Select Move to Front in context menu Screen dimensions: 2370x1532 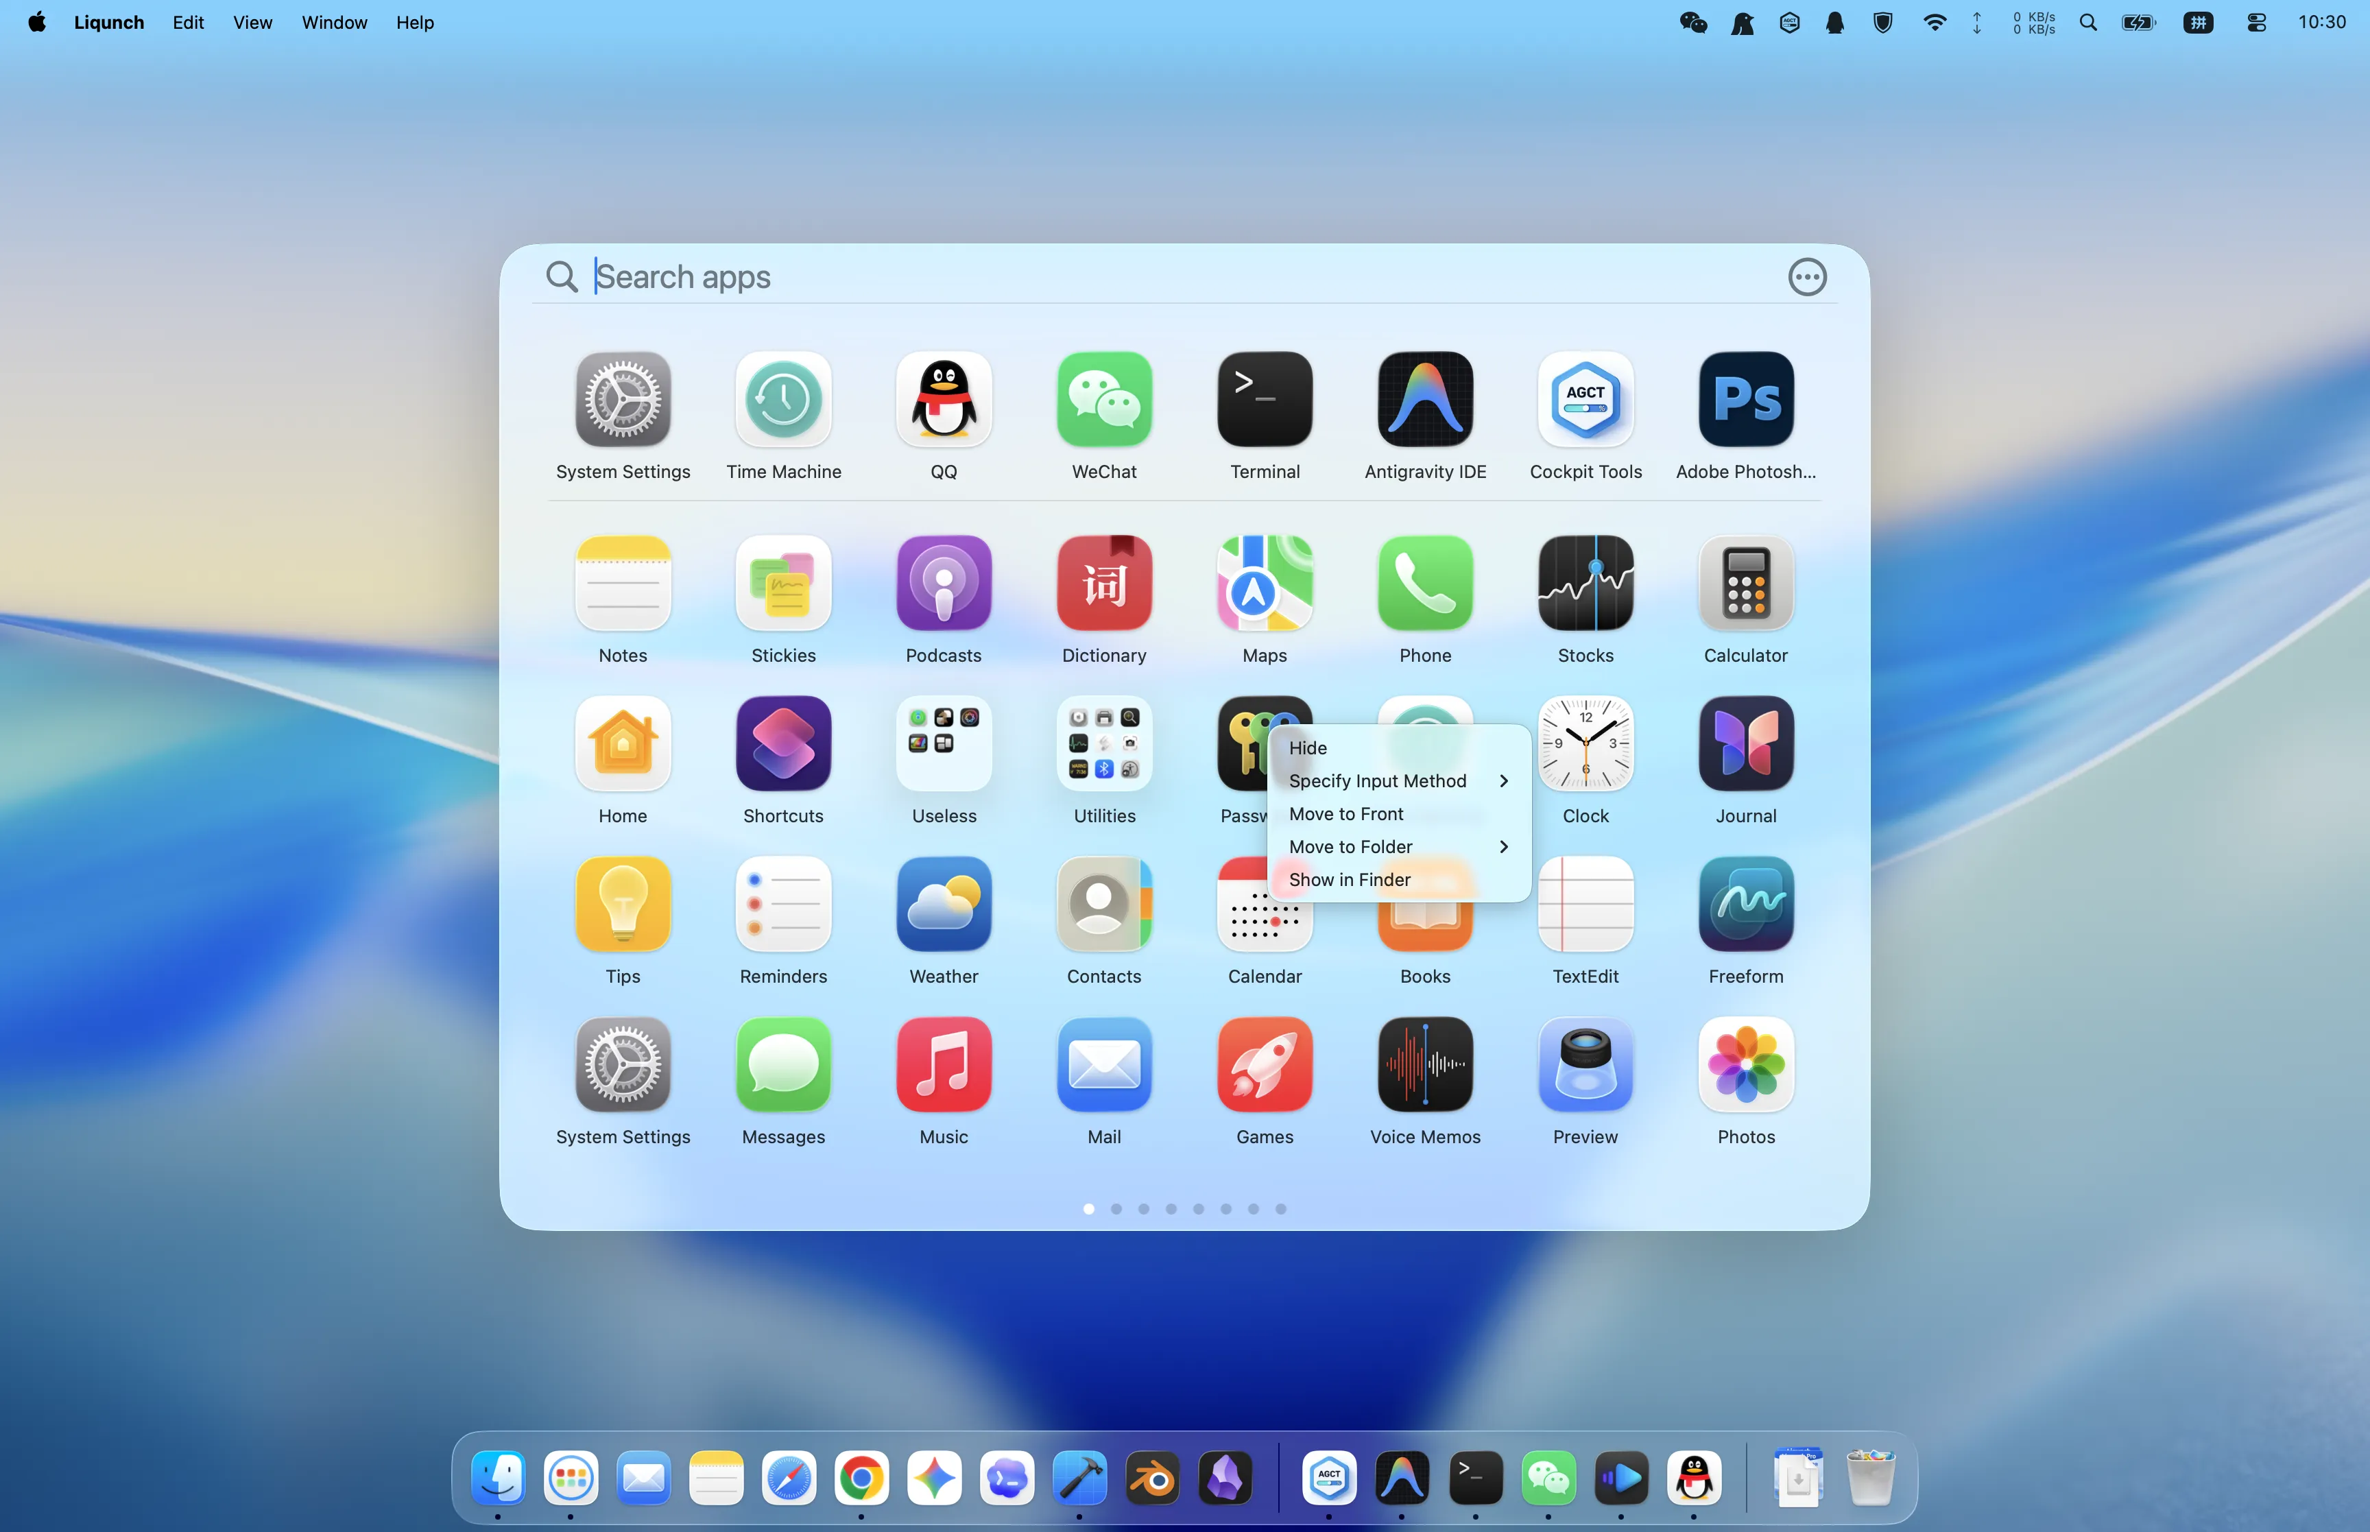pos(1398,814)
